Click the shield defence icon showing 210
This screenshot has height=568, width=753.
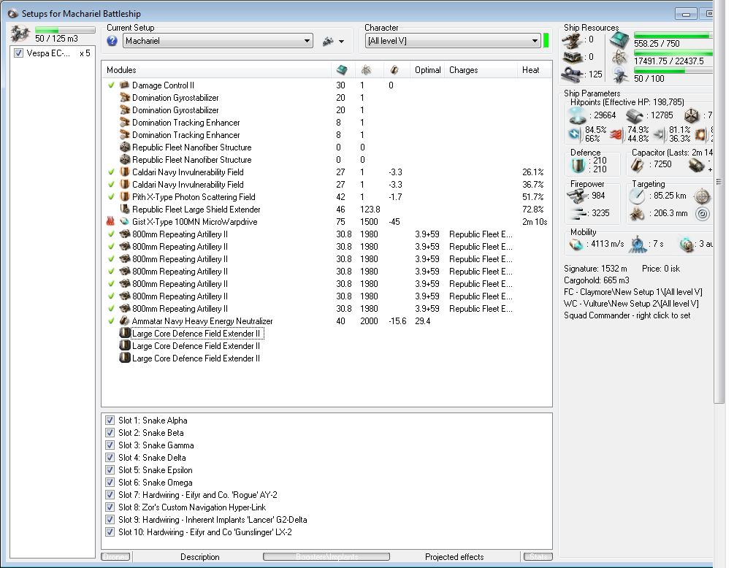(x=578, y=165)
